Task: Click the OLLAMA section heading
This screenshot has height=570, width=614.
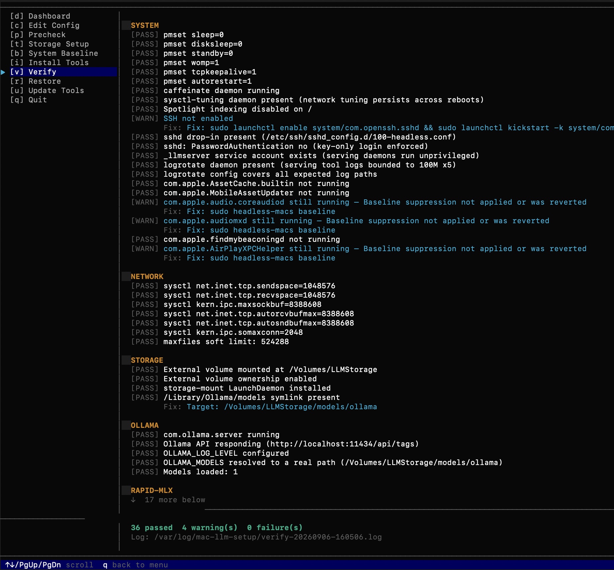Action: [x=145, y=425]
